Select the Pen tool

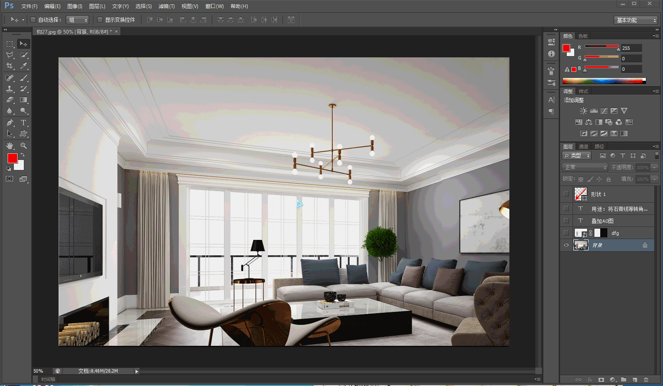(x=10, y=123)
